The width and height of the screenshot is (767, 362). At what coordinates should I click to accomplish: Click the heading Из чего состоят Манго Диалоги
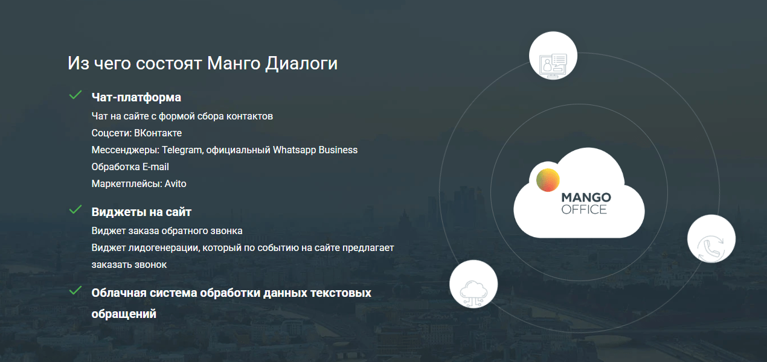pos(202,63)
